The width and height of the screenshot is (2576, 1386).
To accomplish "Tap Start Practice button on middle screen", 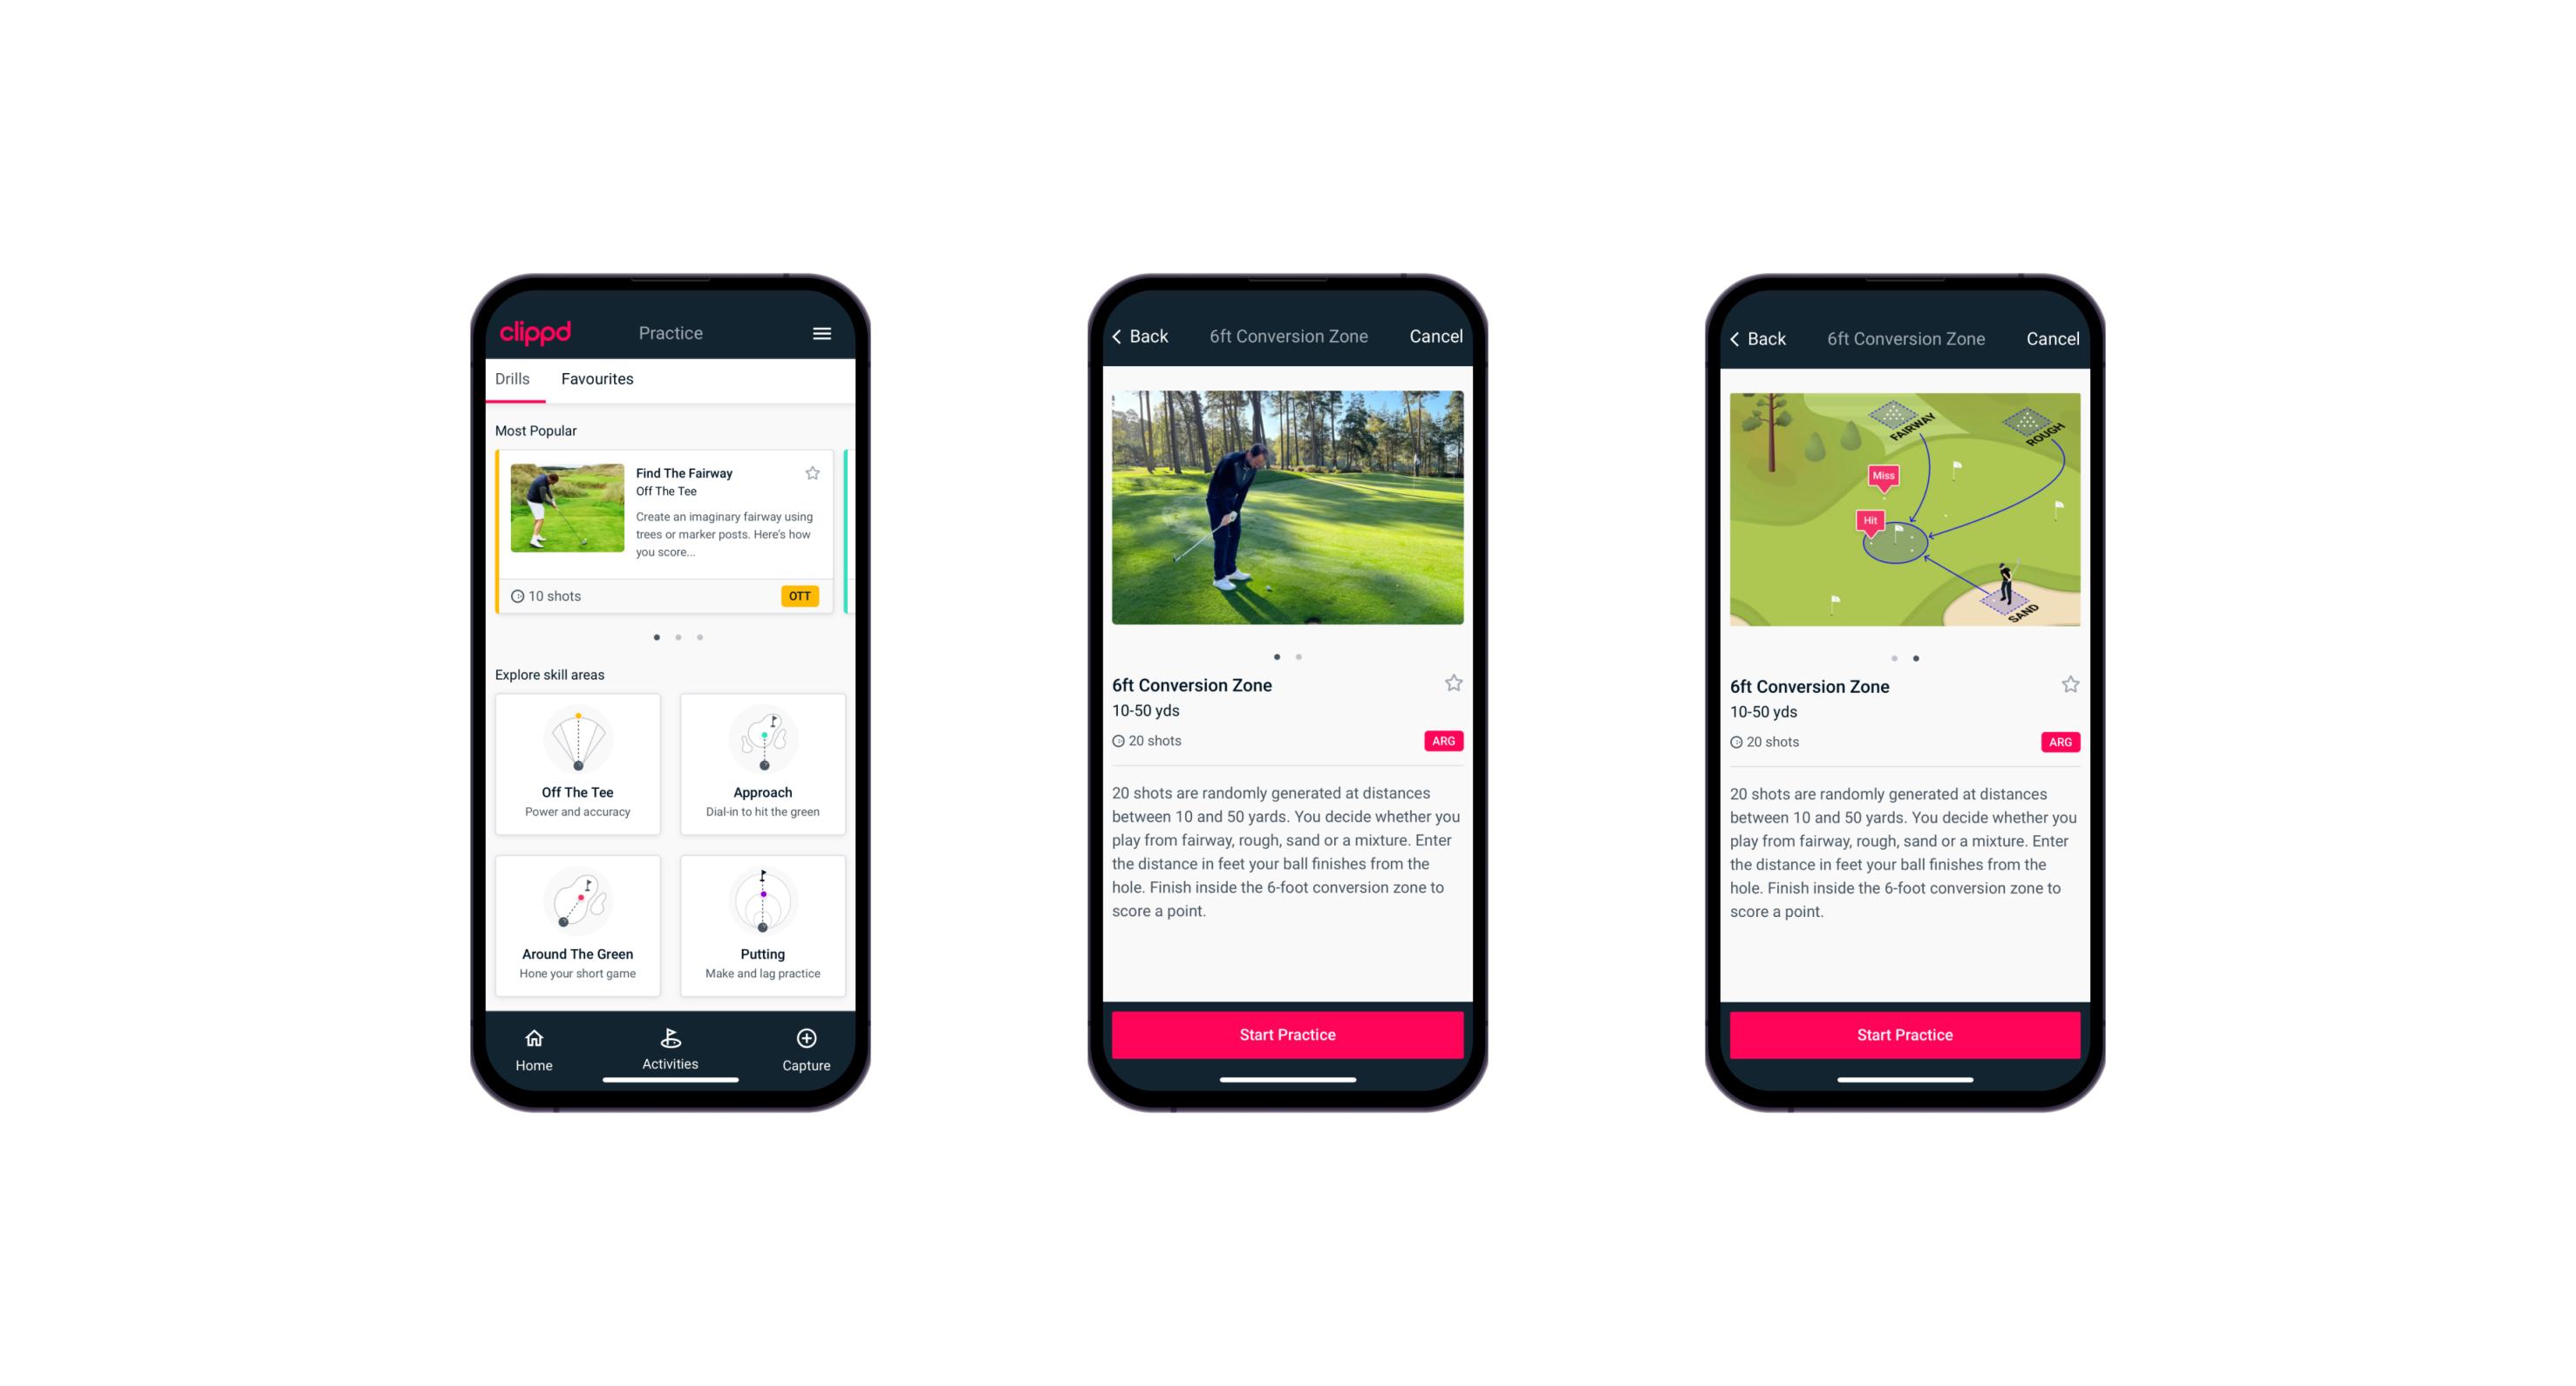I will 1285,1033.
